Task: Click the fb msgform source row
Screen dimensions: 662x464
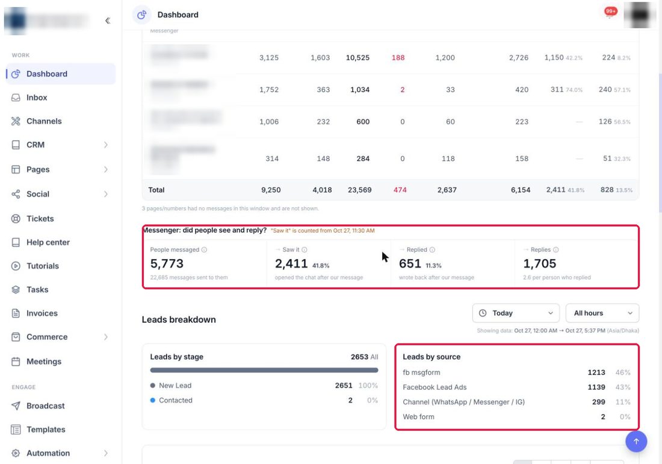Action: pyautogui.click(x=516, y=372)
